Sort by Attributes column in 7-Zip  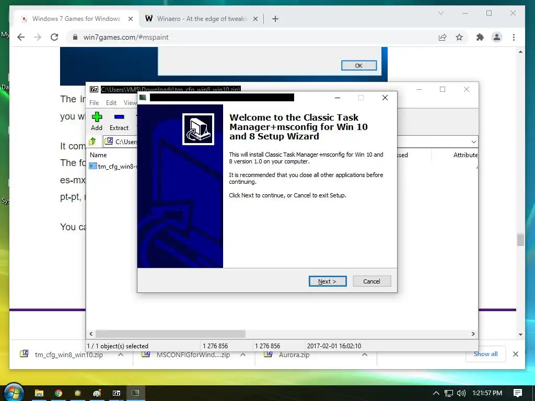(x=465, y=155)
